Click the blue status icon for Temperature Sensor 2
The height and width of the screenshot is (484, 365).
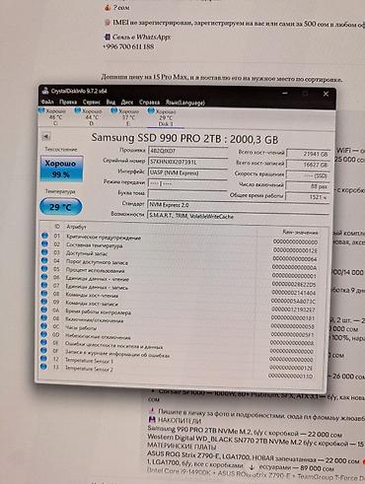43,367
